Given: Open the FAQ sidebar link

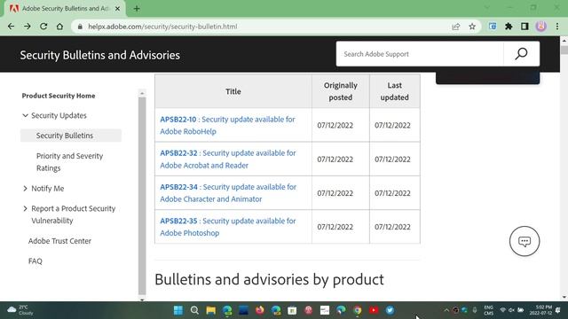Looking at the screenshot, I should 35,261.
